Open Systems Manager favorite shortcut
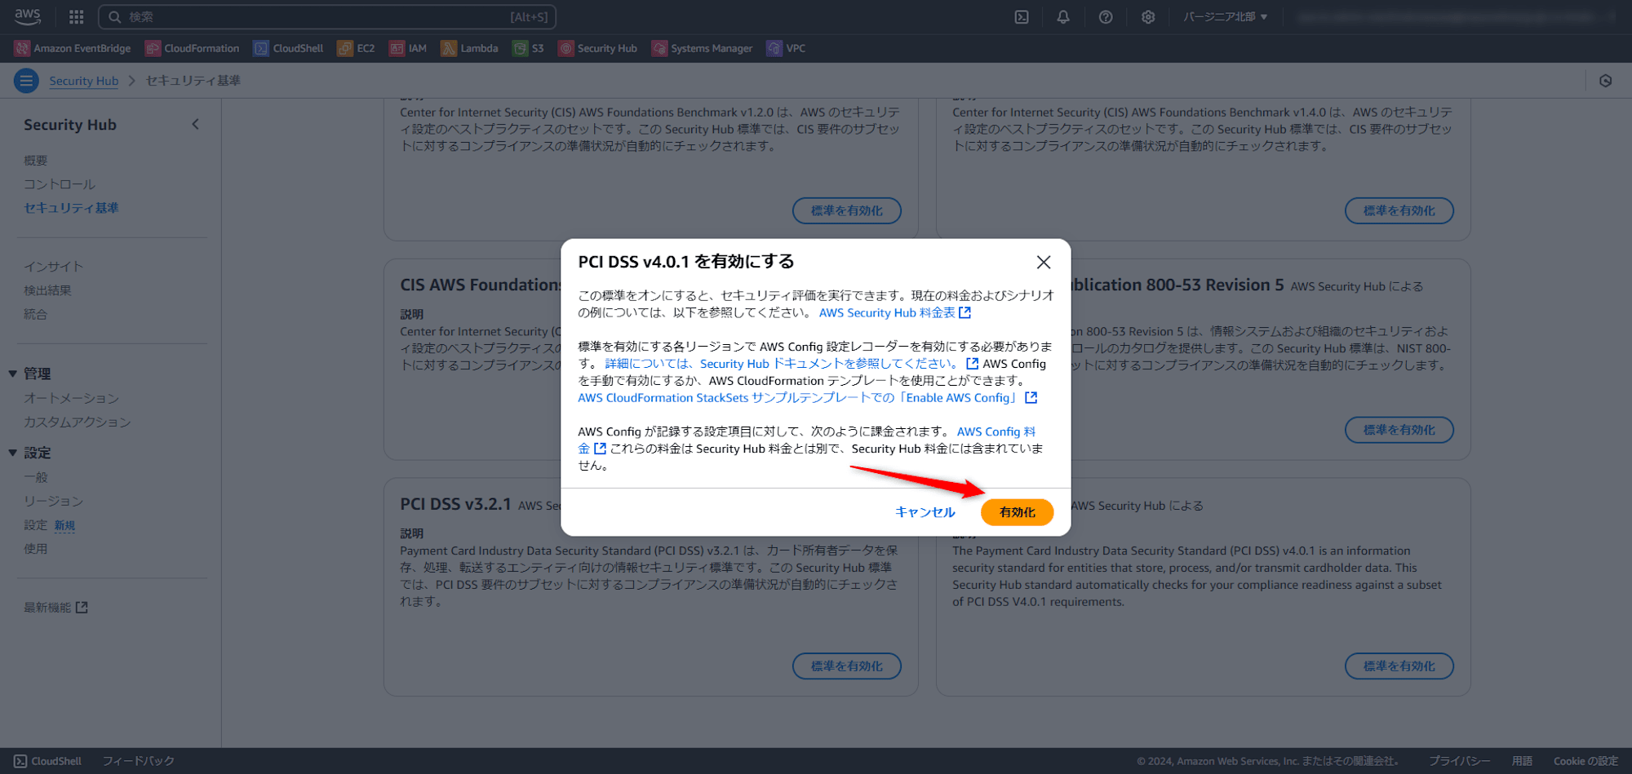Image resolution: width=1632 pixels, height=774 pixels. [702, 48]
